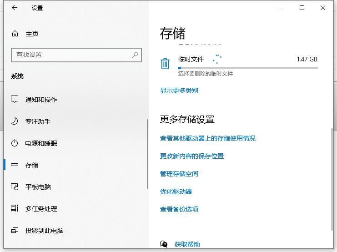Image resolution: width=337 pixels, height=252 pixels.
Task: Click the 更多存储设置 heading
Action: (x=187, y=119)
